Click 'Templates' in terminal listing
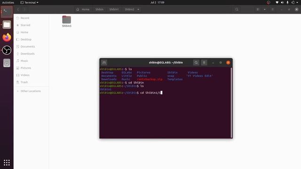The width and height of the screenshot is (301, 169). [175, 79]
